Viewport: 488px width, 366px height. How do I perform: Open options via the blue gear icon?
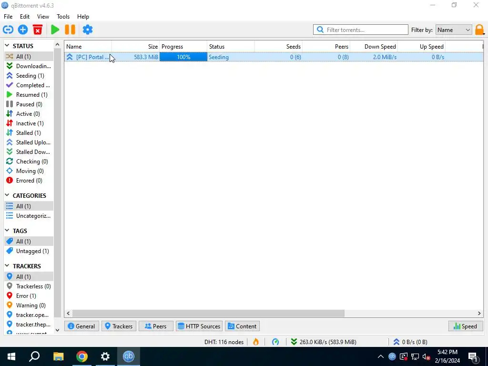[88, 30]
